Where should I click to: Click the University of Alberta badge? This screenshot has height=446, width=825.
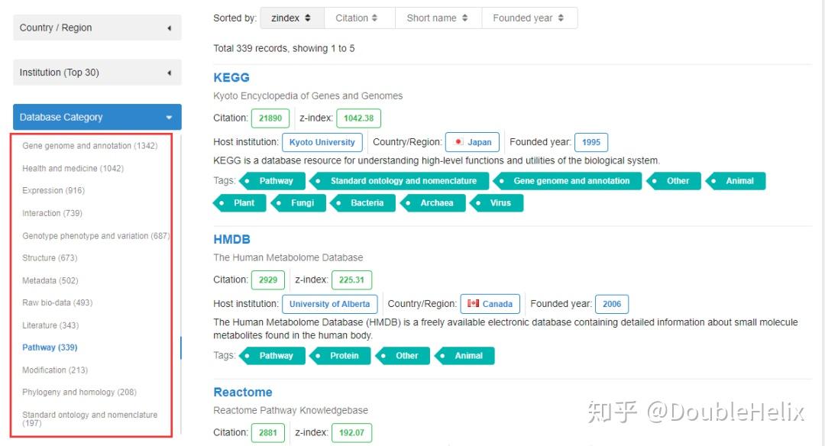coord(329,304)
